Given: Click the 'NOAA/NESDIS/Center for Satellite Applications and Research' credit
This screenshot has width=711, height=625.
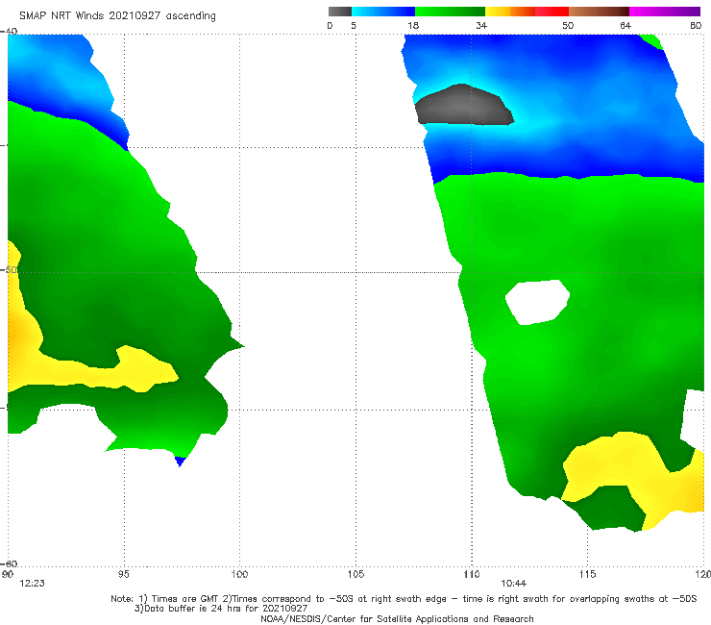Looking at the screenshot, I should pyautogui.click(x=397, y=618).
